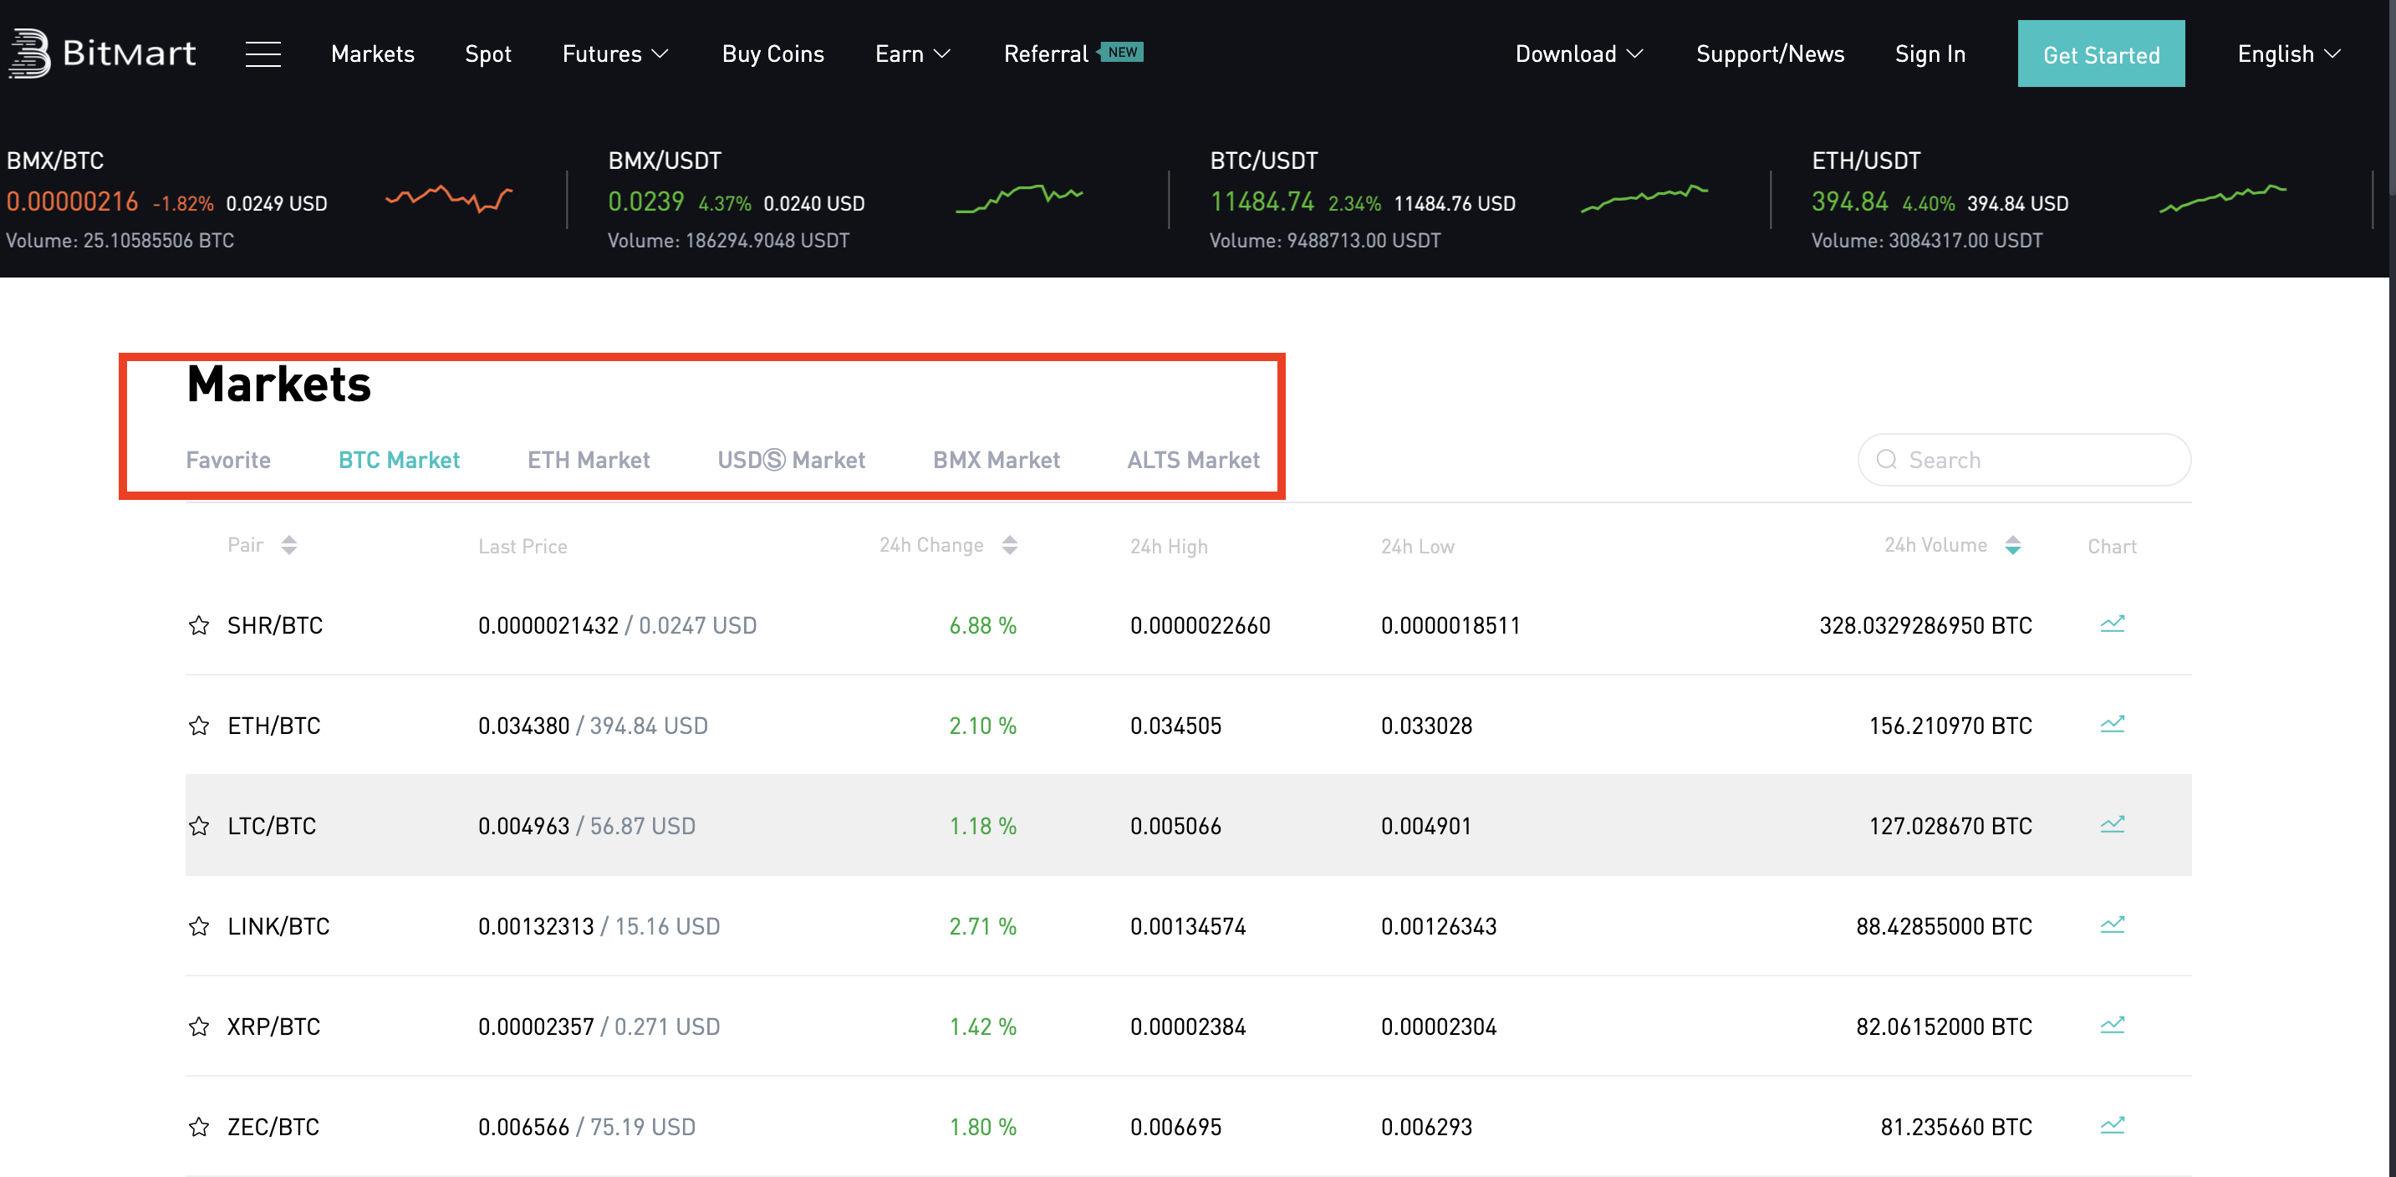Image resolution: width=2396 pixels, height=1177 pixels.
Task: Click Sign In link
Action: [1930, 54]
